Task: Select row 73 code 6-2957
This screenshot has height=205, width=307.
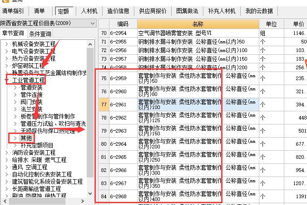Action: point(118,59)
